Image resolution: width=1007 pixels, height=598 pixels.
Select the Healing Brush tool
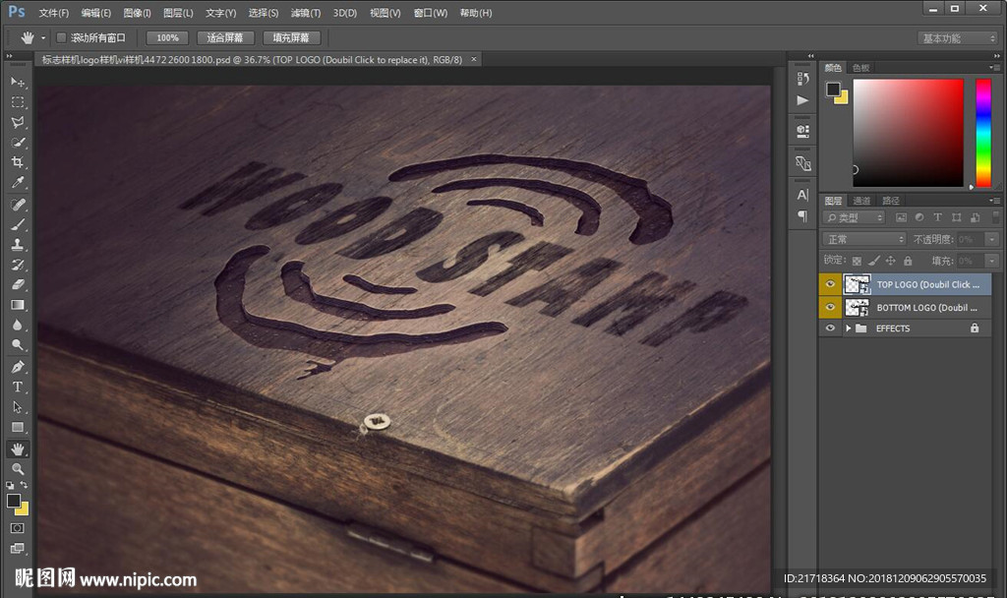[18, 205]
